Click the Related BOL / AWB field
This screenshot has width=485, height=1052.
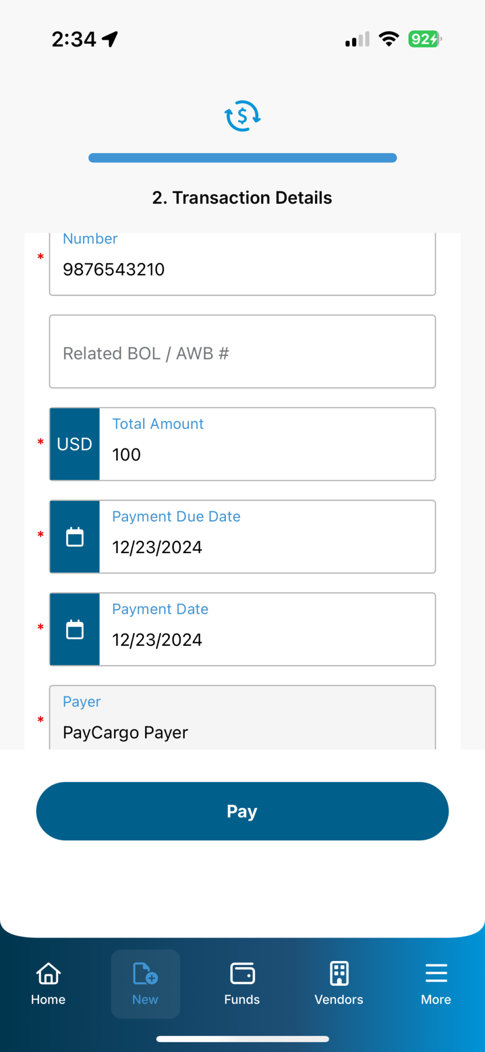(x=242, y=352)
